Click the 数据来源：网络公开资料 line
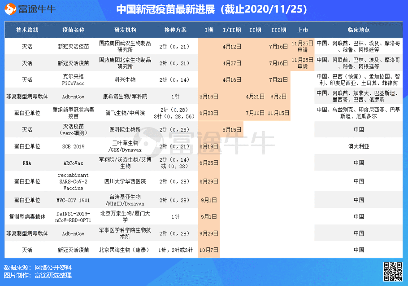 tap(38, 268)
